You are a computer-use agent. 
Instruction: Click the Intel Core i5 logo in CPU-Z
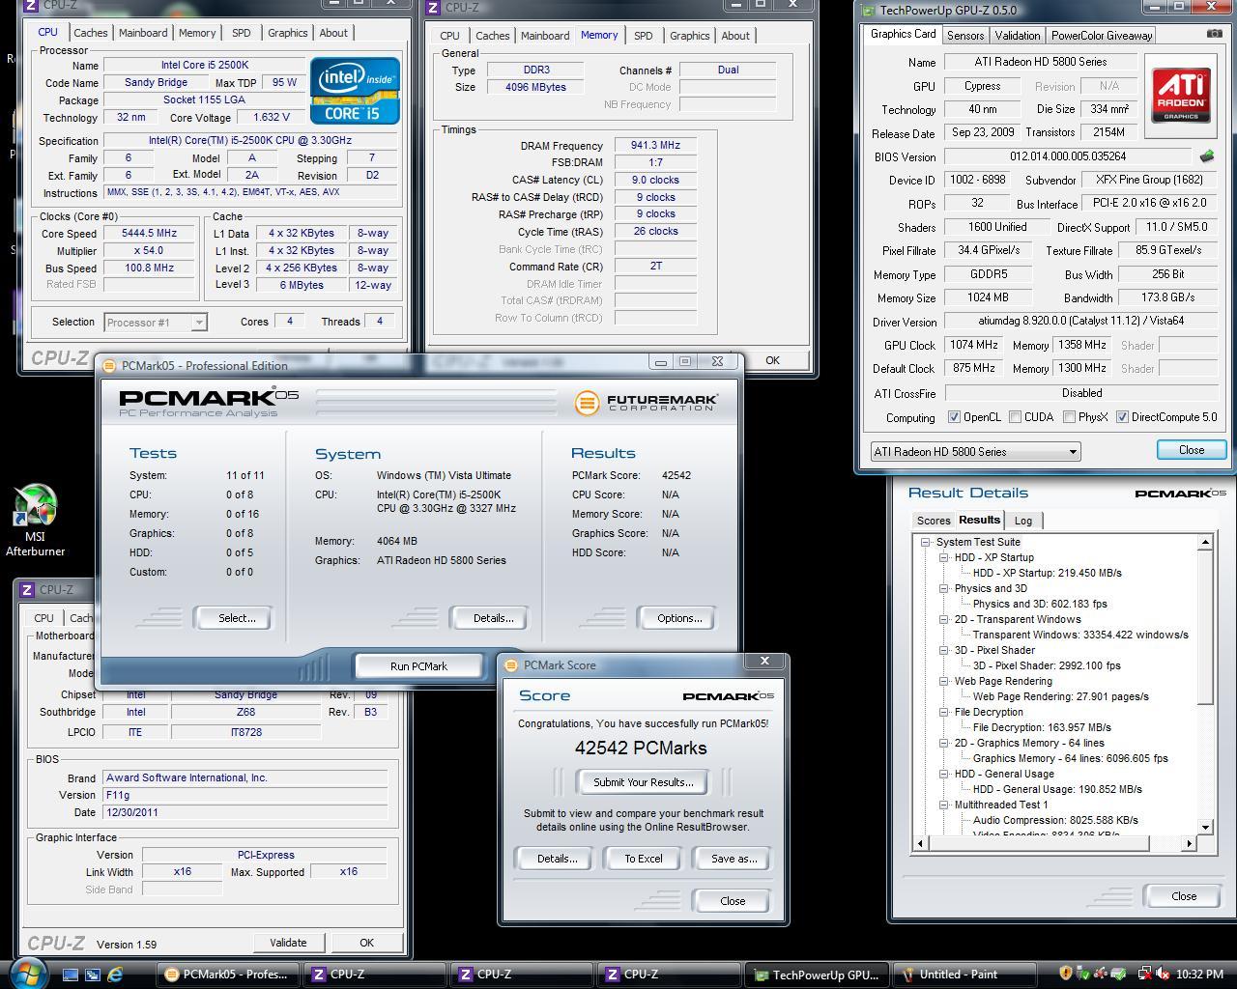(x=355, y=91)
